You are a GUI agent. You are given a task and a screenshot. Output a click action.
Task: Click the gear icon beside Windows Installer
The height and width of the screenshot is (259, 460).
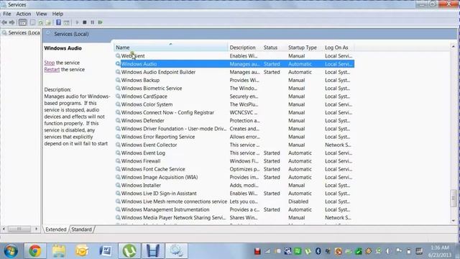click(118, 186)
